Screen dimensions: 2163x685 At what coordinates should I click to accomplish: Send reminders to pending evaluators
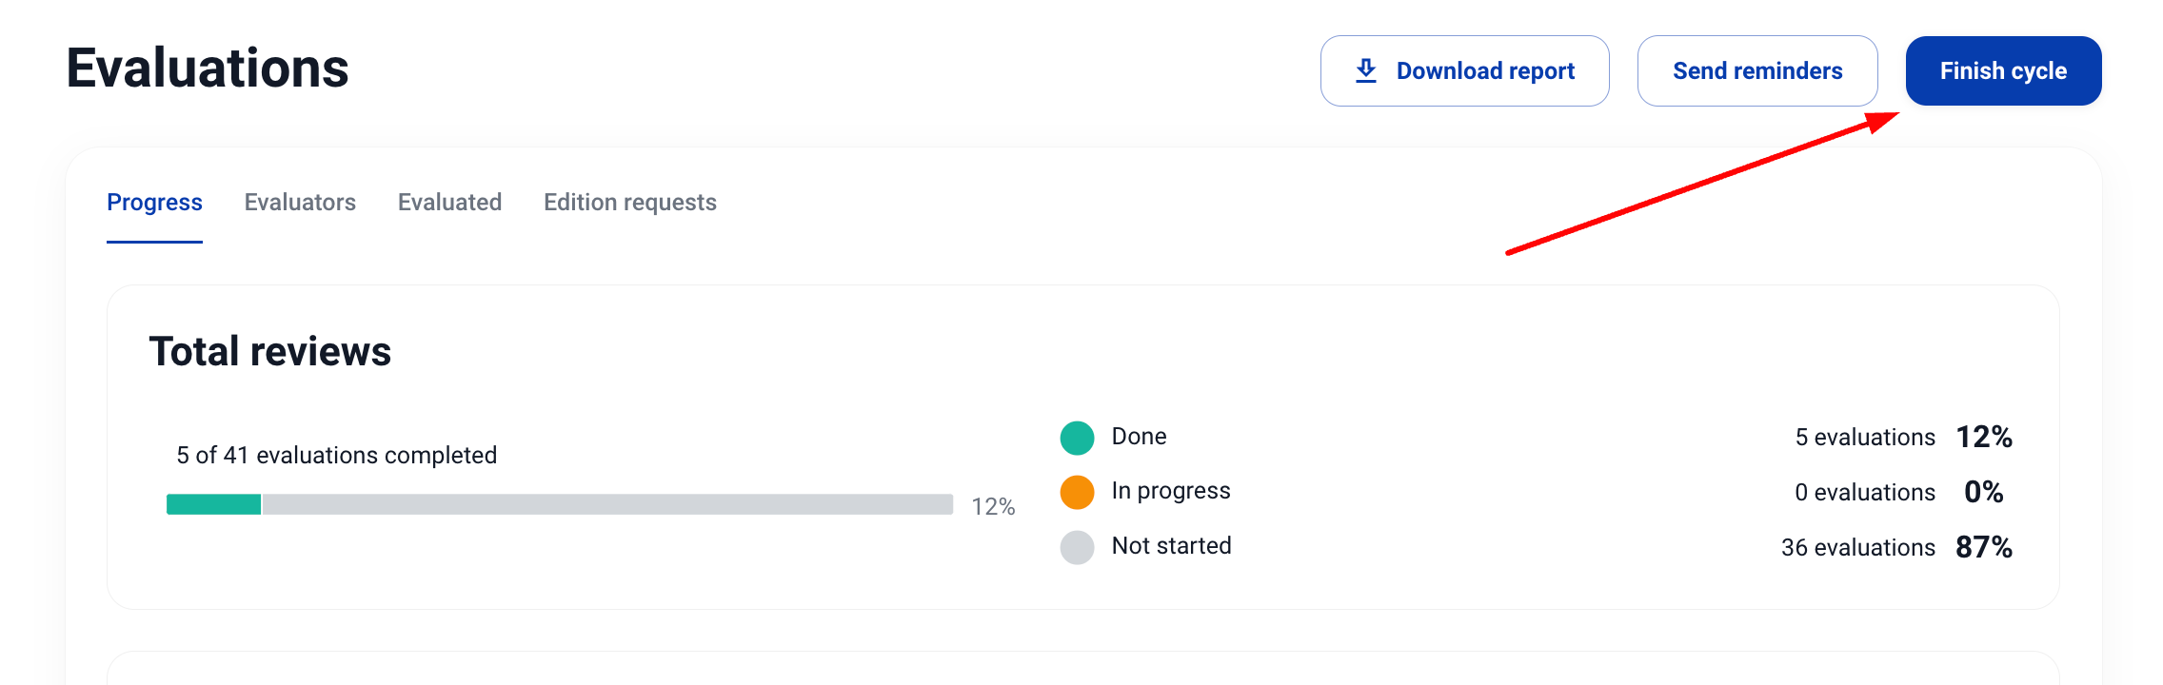tap(1756, 71)
